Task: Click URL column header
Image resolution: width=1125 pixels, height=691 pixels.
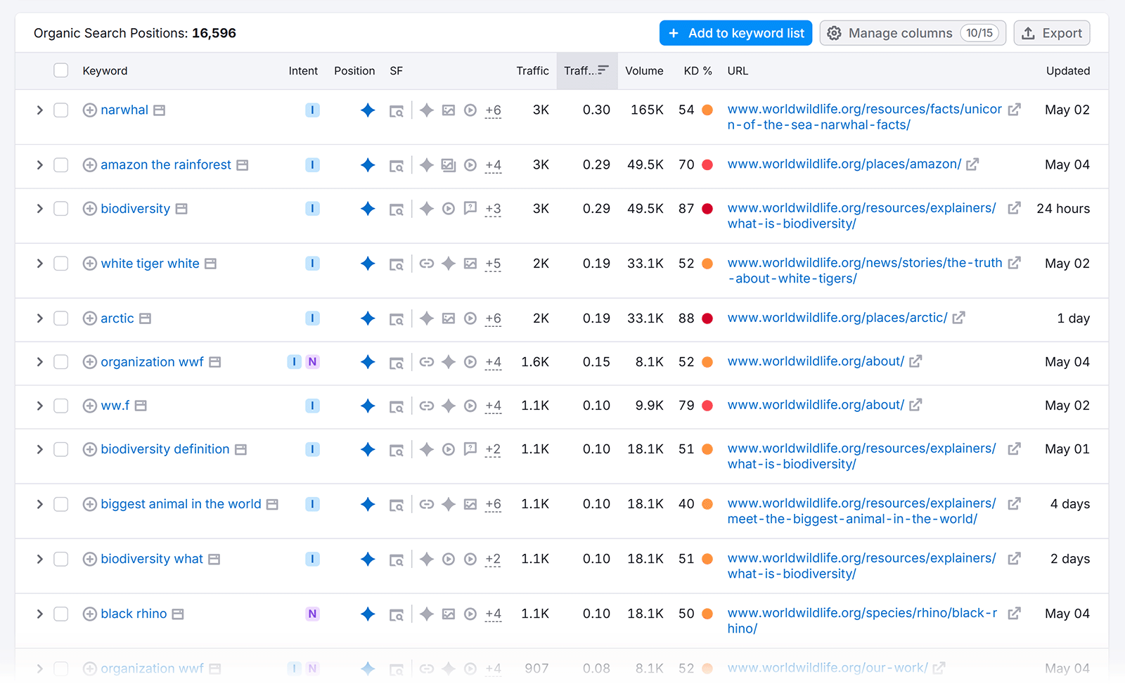Action: [738, 71]
